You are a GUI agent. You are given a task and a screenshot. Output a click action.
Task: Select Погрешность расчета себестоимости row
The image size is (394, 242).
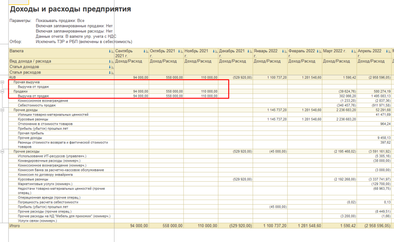click(x=48, y=202)
